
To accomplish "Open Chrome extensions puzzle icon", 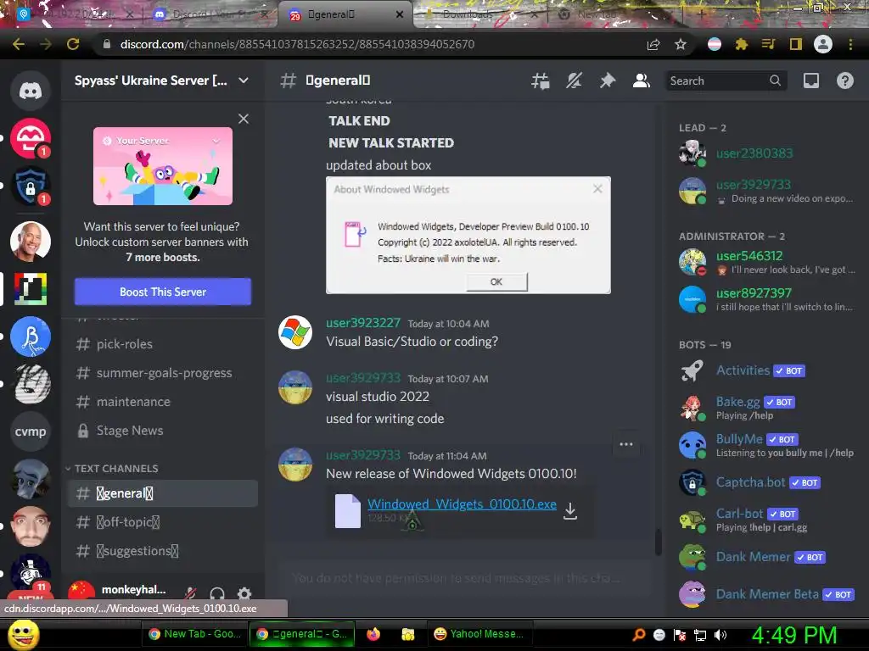I will pyautogui.click(x=741, y=44).
